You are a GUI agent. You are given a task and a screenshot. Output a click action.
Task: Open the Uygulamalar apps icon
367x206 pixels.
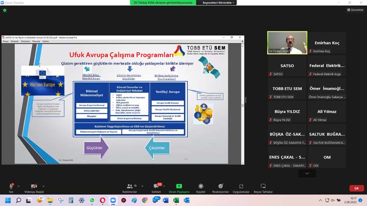[x=241, y=187]
